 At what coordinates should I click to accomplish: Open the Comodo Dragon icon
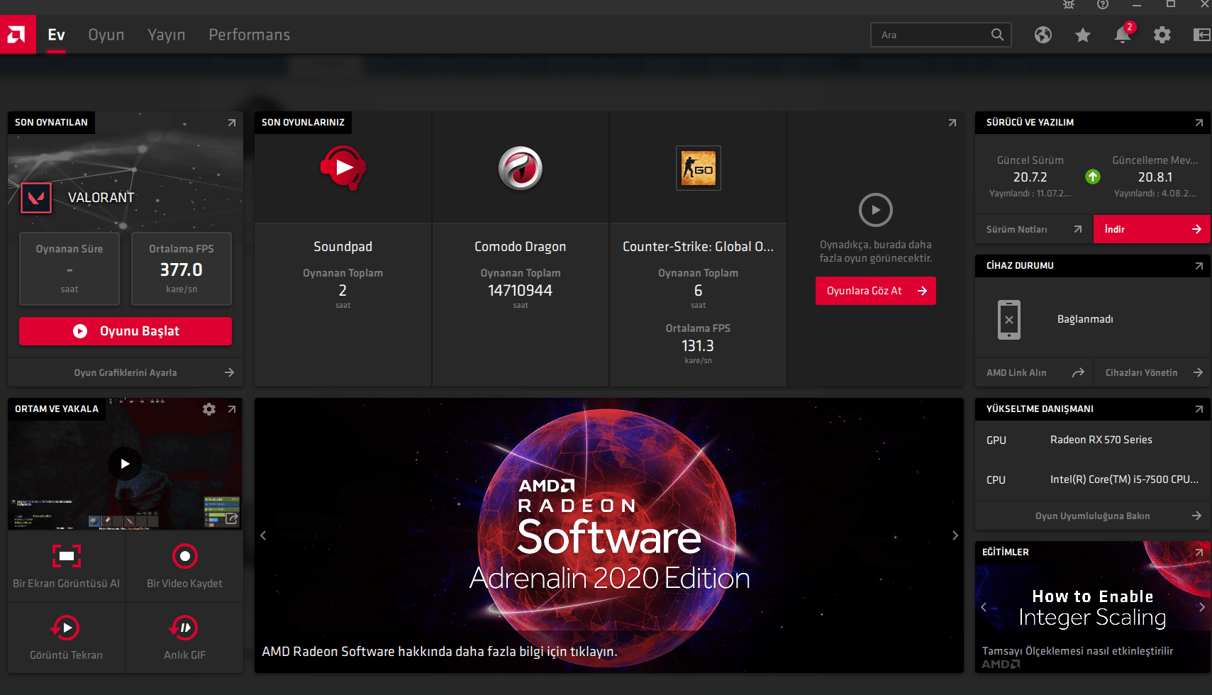521,168
